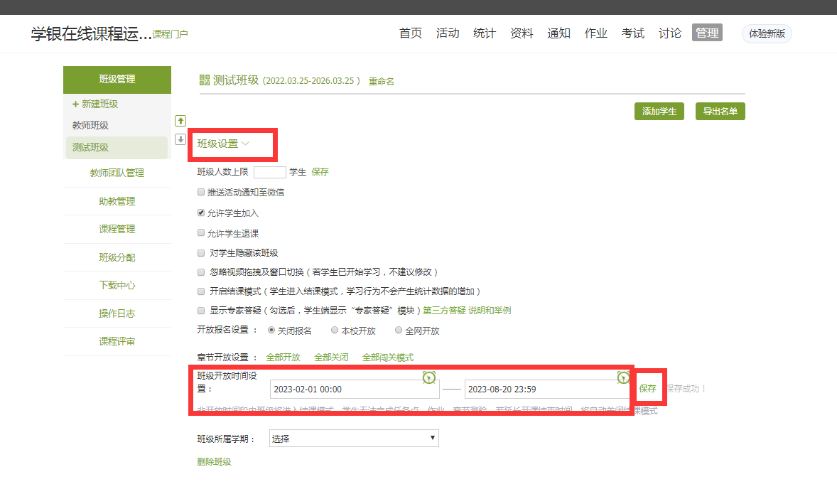The height and width of the screenshot is (494, 837).
Task: Open 资料 navigation item
Action: click(x=522, y=33)
